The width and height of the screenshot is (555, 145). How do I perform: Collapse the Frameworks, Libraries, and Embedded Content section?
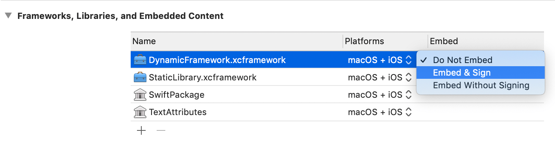tap(8, 16)
